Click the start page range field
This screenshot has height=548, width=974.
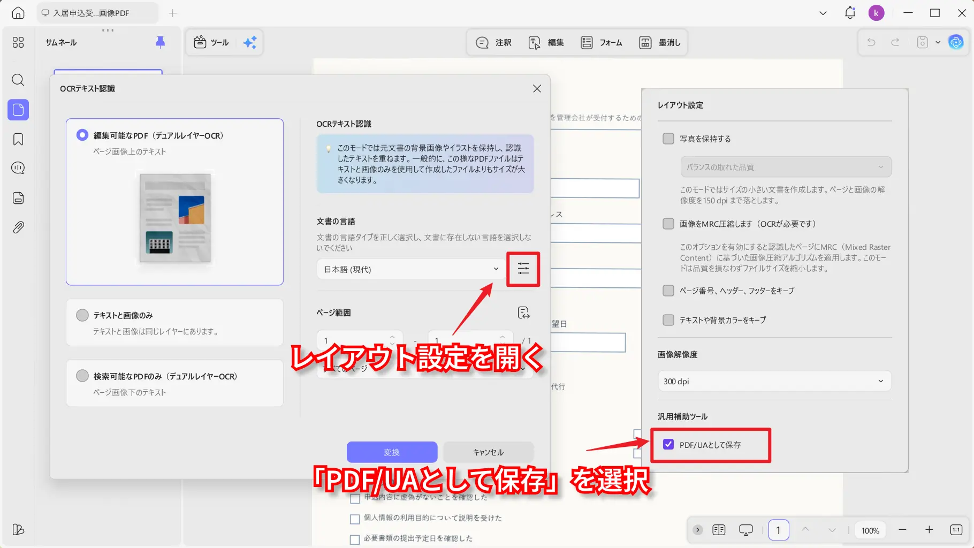[360, 340]
